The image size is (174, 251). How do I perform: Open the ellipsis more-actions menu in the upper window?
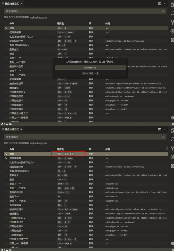pos(165,3)
